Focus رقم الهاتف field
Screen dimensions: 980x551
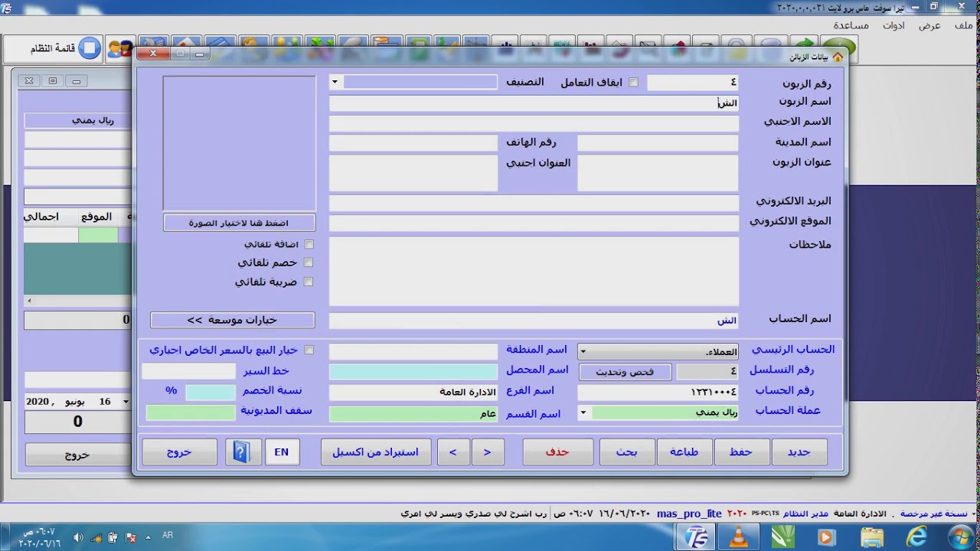coord(413,143)
